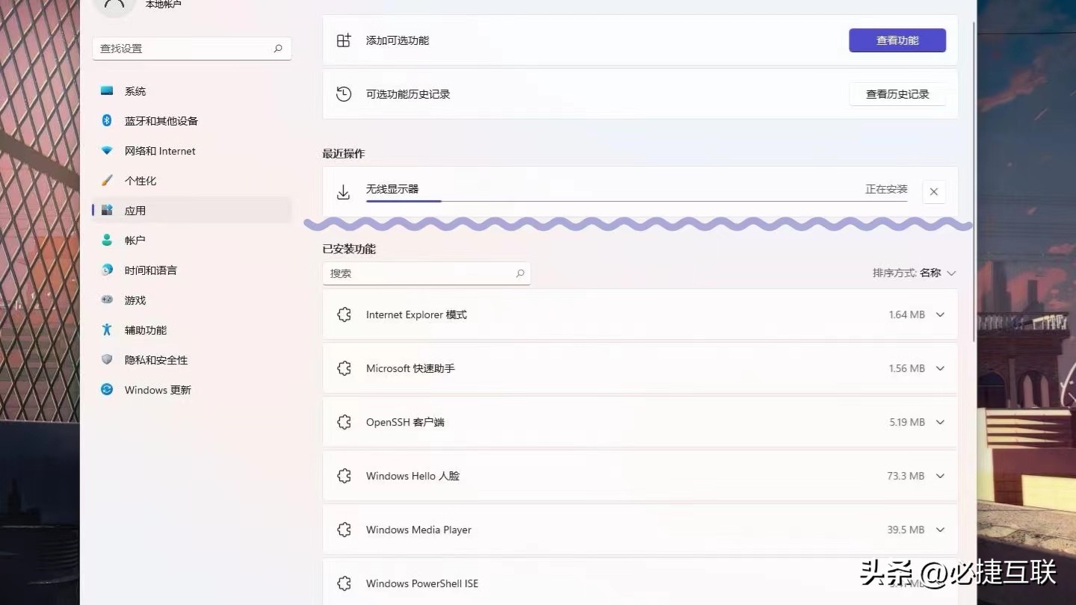
Task: Open the 系统 settings section
Action: tap(135, 91)
